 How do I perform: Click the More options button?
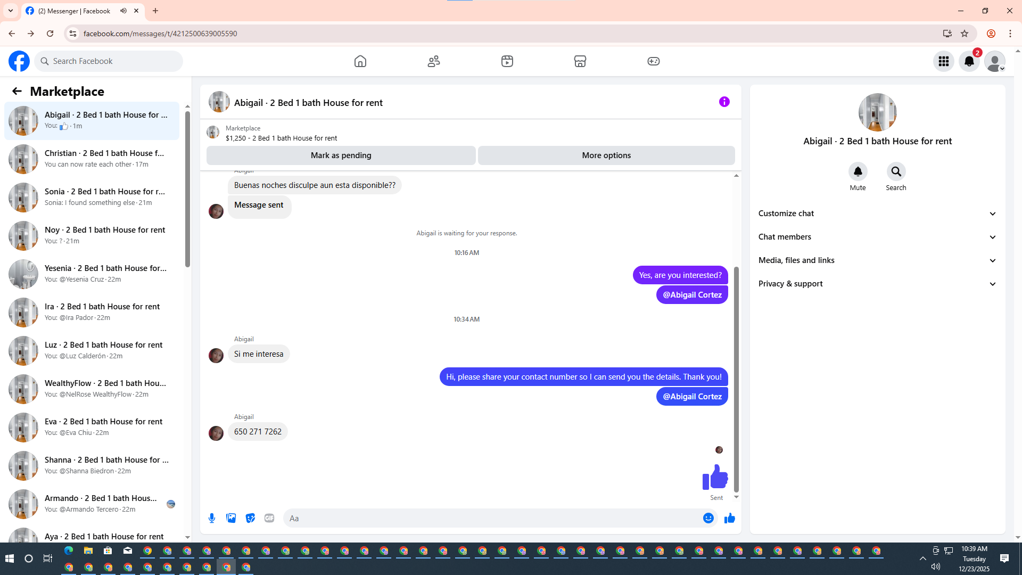606,155
